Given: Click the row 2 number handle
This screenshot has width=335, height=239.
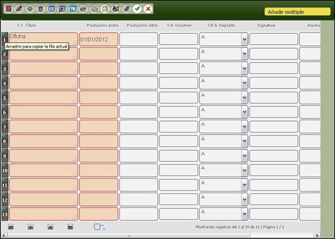Looking at the screenshot, I should click(4, 54).
